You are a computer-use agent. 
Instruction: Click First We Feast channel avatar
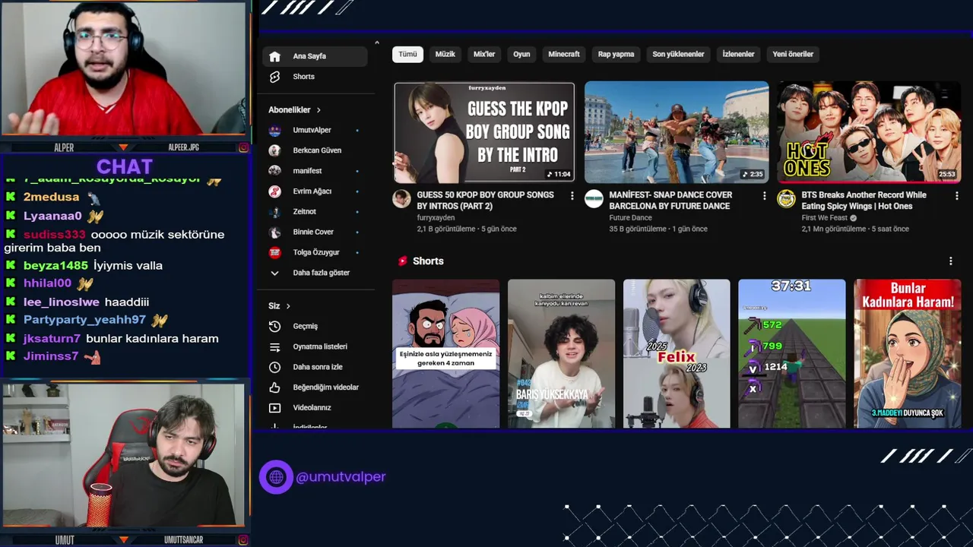[786, 199]
